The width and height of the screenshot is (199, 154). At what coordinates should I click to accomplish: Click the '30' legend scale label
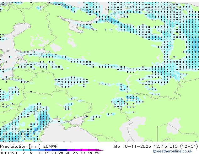(x=68, y=153)
